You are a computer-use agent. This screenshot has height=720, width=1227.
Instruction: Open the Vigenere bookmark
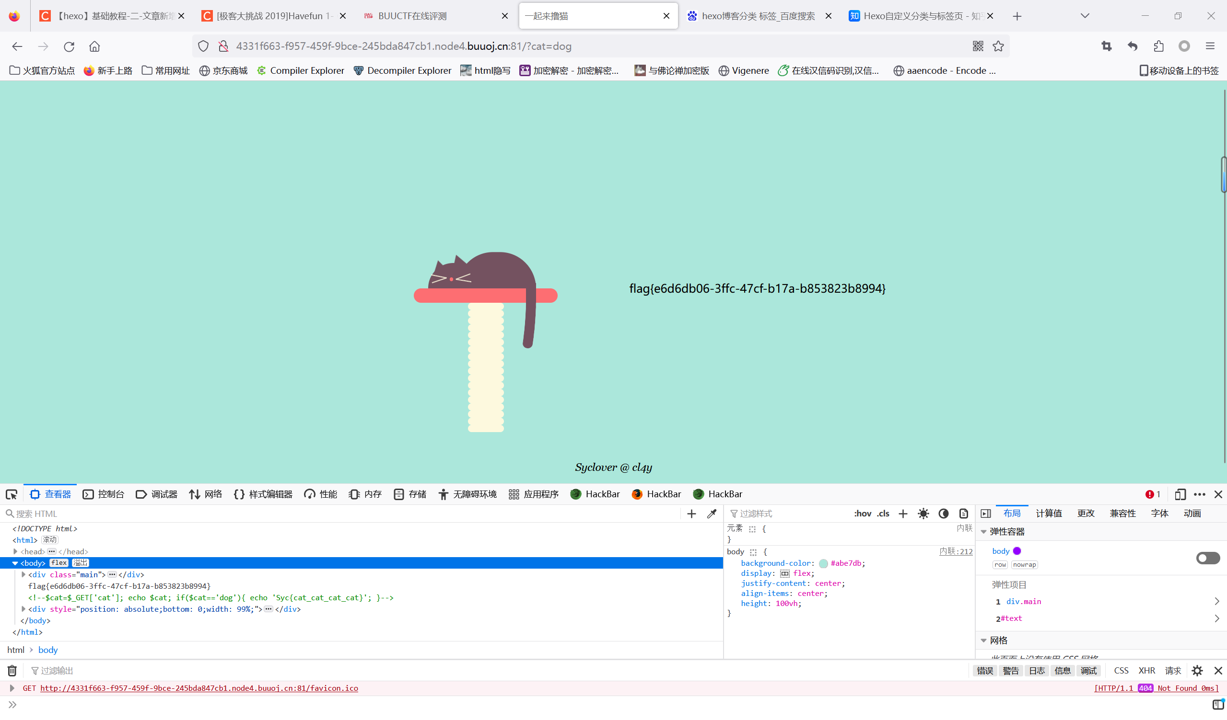[744, 70]
